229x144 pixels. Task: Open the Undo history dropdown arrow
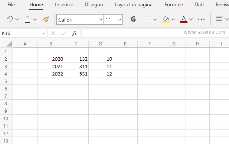pyautogui.click(x=17, y=19)
